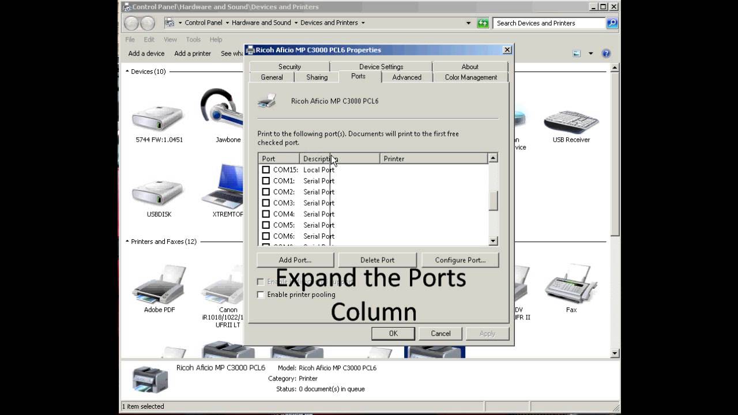This screenshot has height=415, width=738.
Task: Check the COM3: port checkbox
Action: click(266, 203)
